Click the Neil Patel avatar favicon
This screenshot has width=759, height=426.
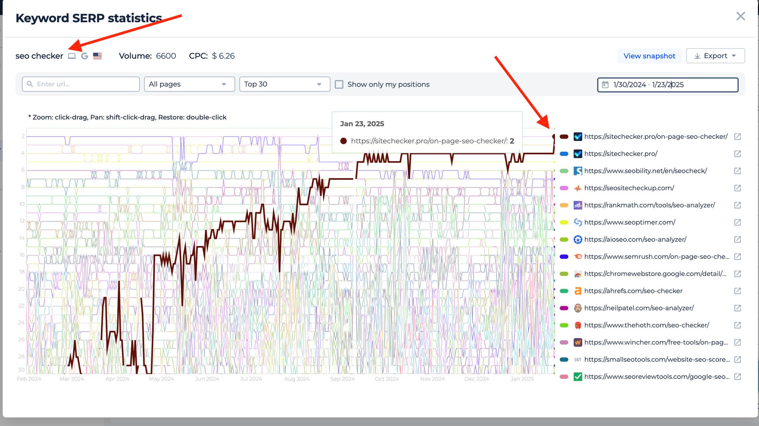578,308
